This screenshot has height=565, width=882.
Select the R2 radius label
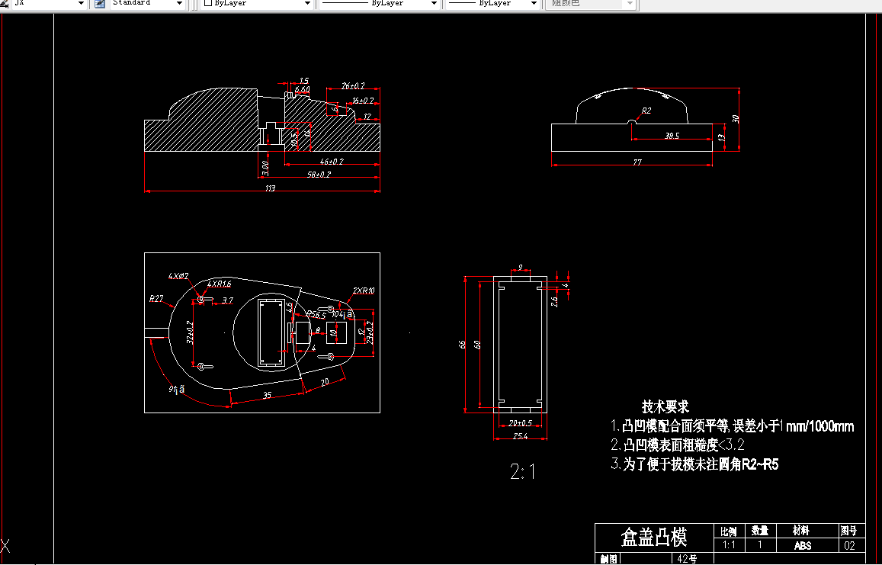click(646, 111)
